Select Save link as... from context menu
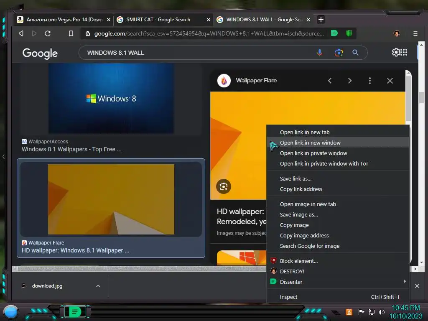Image resolution: width=428 pixels, height=321 pixels. 338,179
